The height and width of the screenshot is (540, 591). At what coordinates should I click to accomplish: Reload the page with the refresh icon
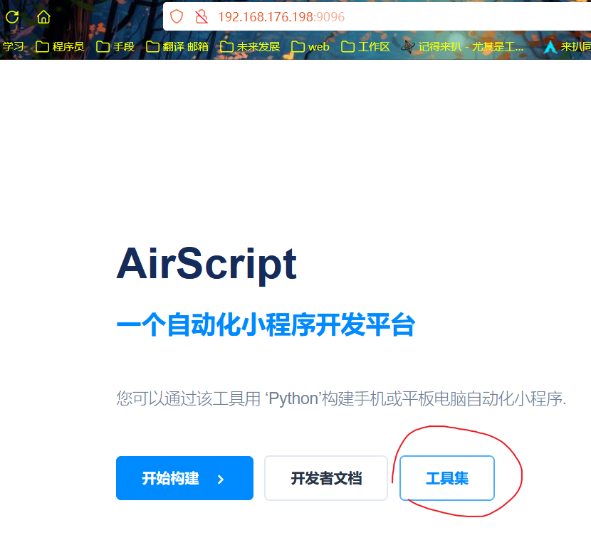click(x=12, y=17)
